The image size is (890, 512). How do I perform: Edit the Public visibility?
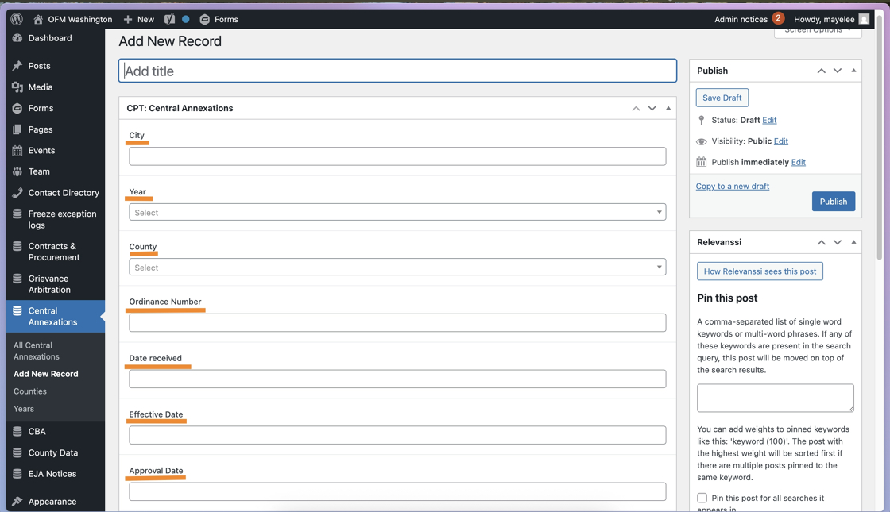pyautogui.click(x=780, y=141)
